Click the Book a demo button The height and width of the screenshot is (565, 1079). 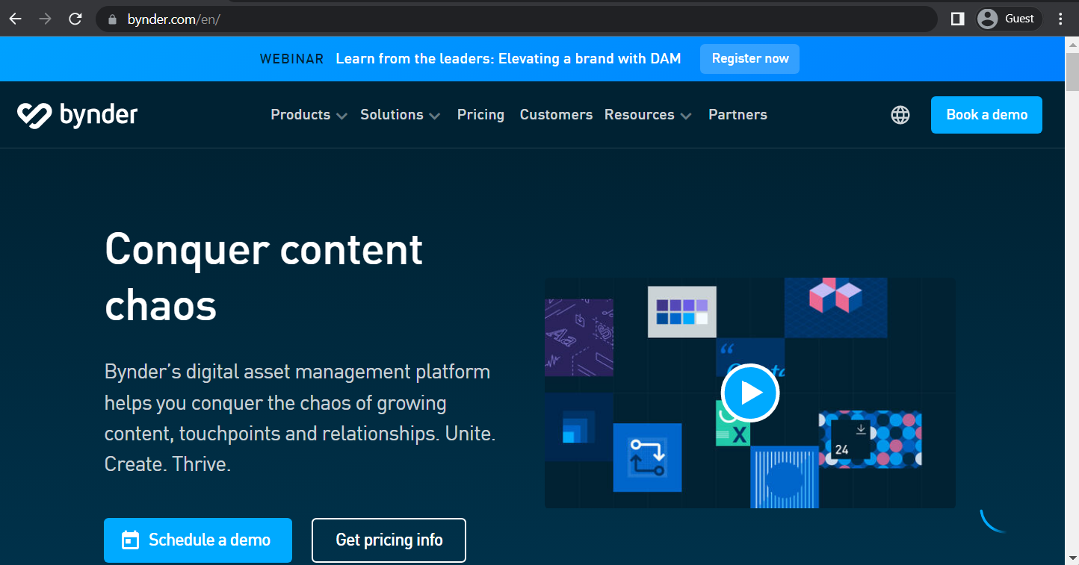986,115
